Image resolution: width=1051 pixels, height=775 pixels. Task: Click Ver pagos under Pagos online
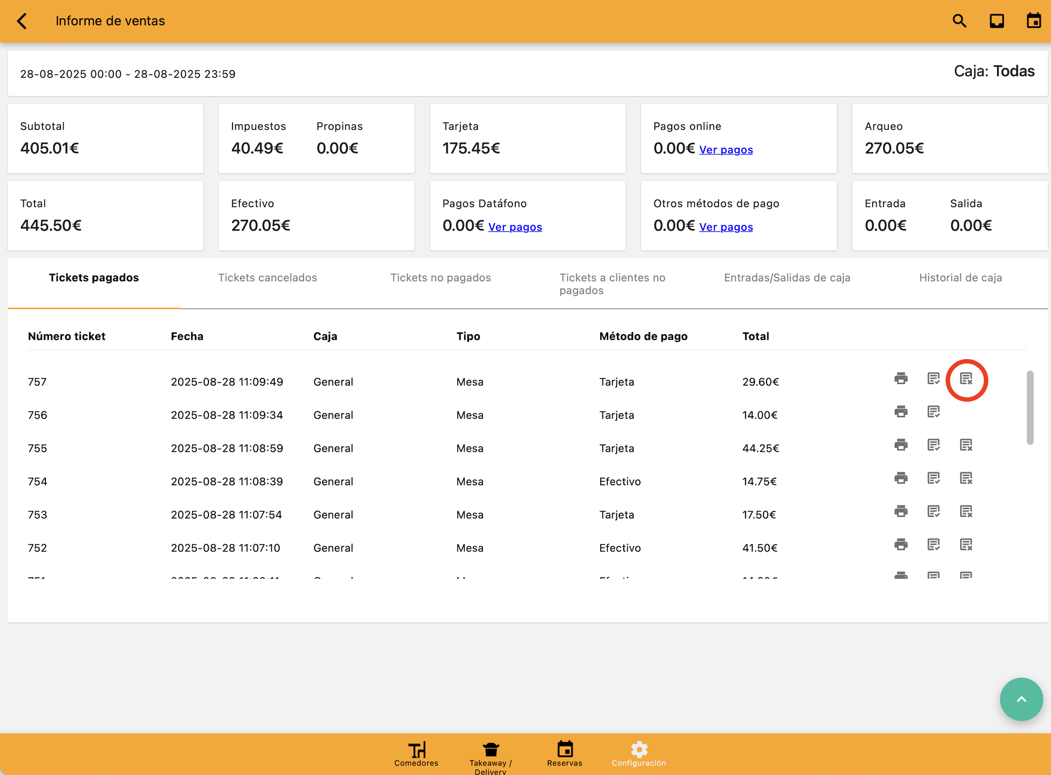[726, 150]
